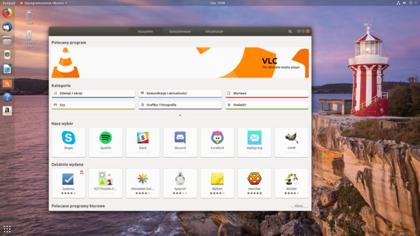Click the search magnifier icon in header

(x=290, y=31)
